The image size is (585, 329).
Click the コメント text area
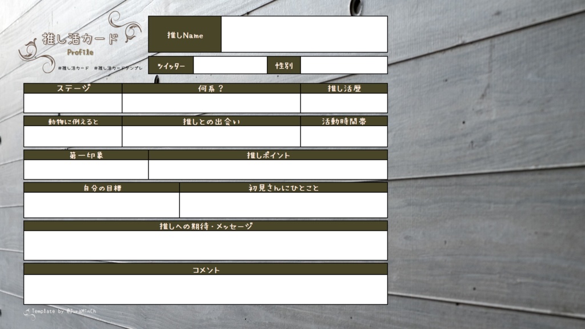pos(206,289)
